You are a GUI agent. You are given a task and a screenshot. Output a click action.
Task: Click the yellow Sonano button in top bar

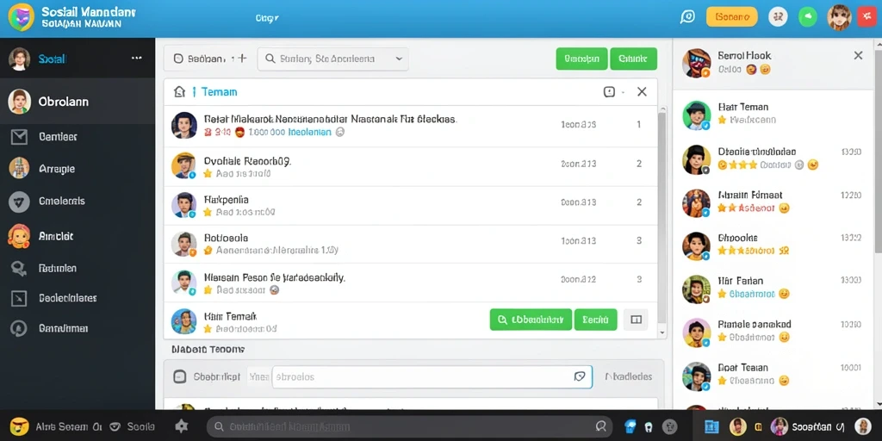(x=732, y=17)
